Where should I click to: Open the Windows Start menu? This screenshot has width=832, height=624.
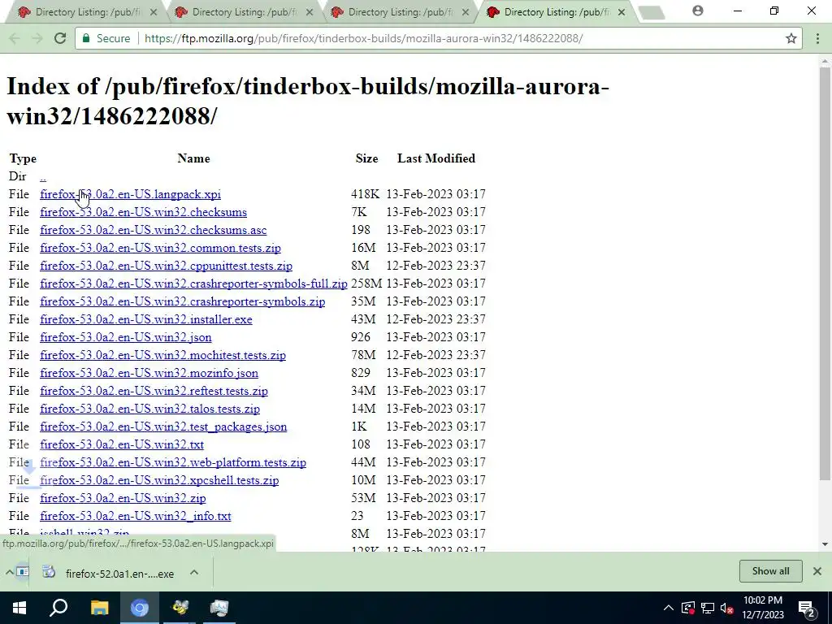tap(19, 608)
